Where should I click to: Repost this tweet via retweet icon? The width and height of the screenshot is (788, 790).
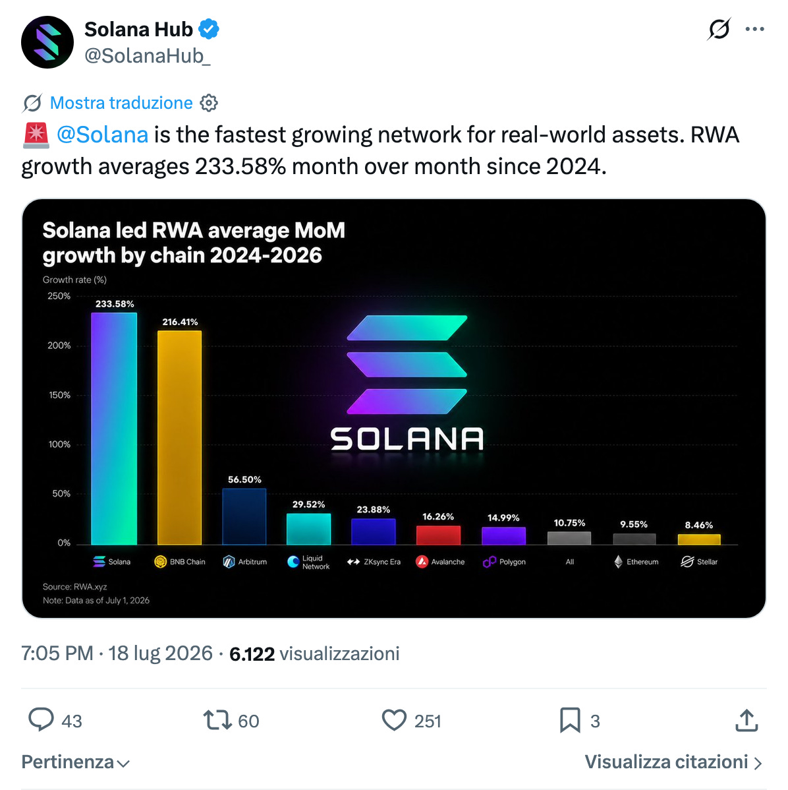[x=217, y=720]
